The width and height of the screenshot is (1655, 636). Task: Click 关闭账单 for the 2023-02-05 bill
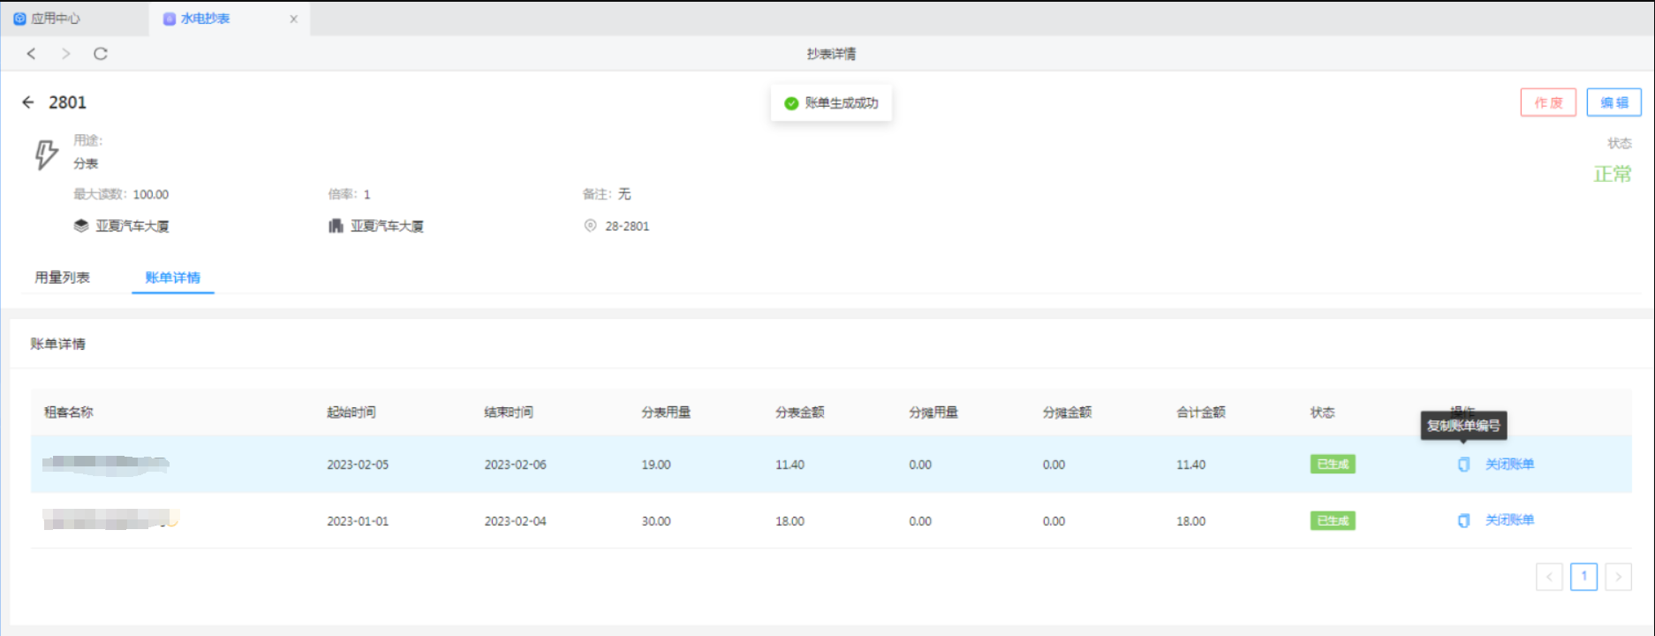[1509, 465]
